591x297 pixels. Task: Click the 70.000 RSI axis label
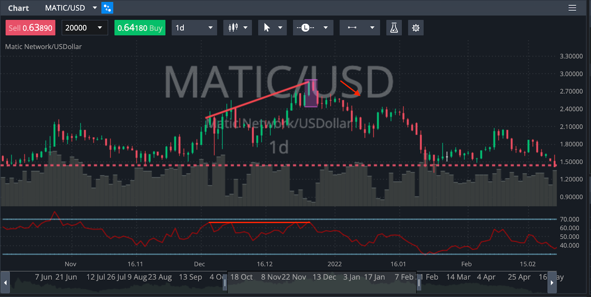pos(570,219)
